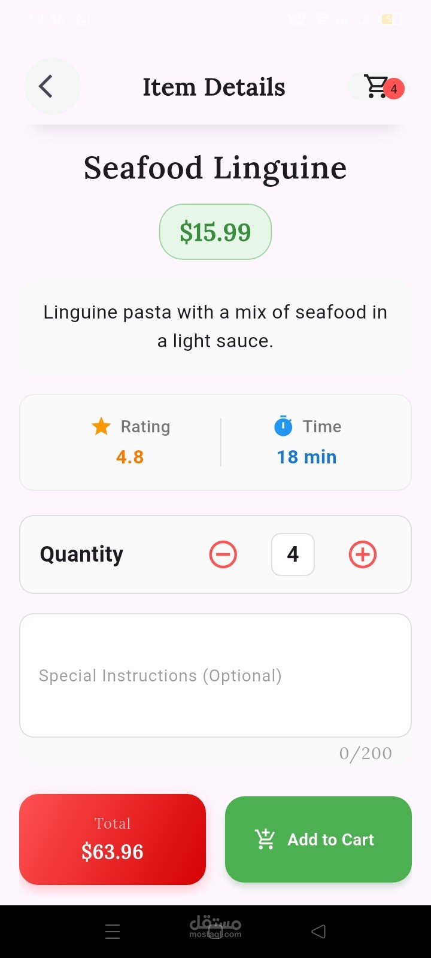Screen dimensions: 431x958
Task: Tap the red cart badge showing 4
Action: (x=394, y=89)
